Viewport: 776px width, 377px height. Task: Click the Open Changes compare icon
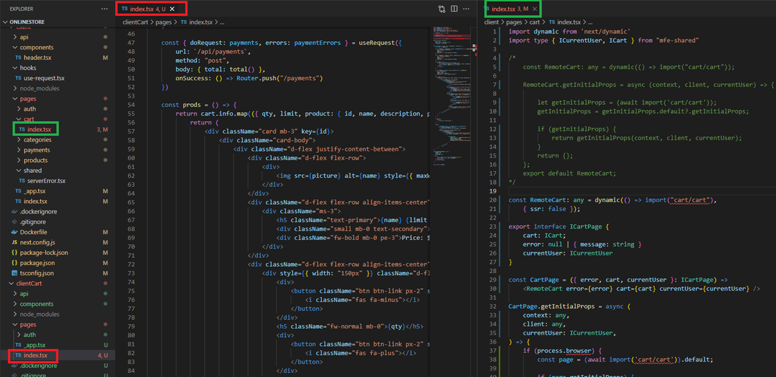[442, 9]
